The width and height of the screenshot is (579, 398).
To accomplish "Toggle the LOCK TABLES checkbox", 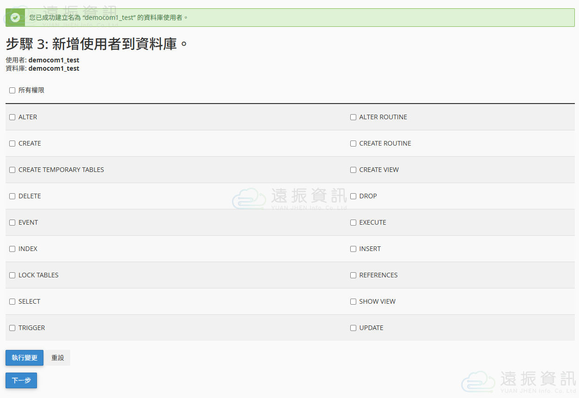I will pyautogui.click(x=12, y=276).
